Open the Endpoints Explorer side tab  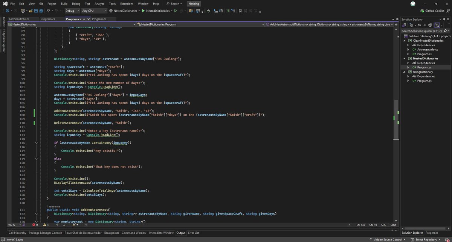3,41
